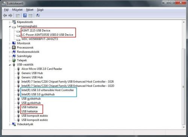Screen dimensions: 188x137
Task: Click the scrollbar up arrow
Action: pos(183,22)
